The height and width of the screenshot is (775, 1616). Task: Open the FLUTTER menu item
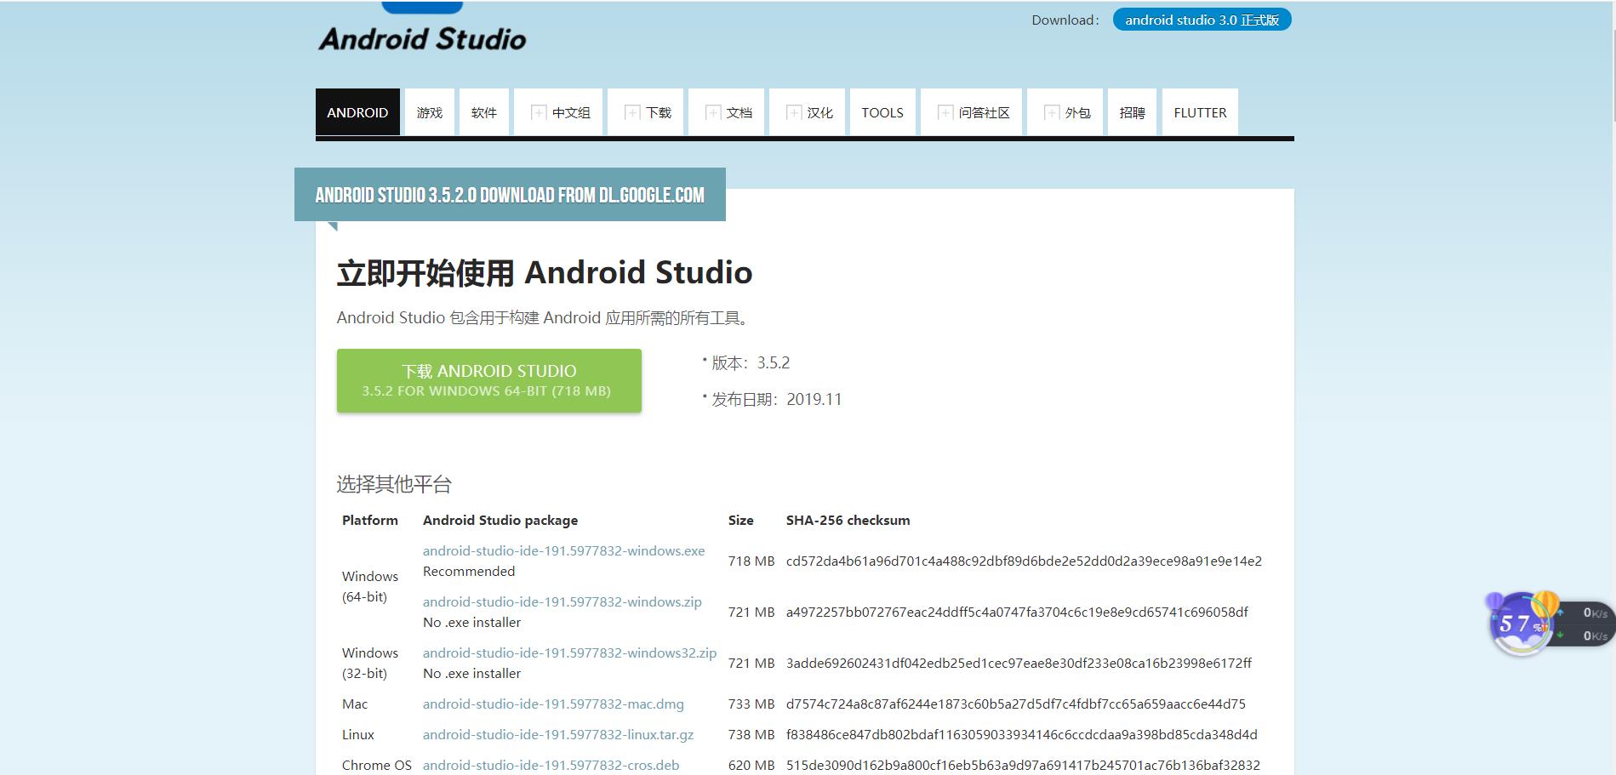[x=1200, y=112]
